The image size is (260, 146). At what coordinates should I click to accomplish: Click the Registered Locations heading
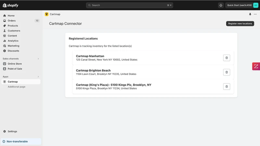pyautogui.click(x=83, y=39)
